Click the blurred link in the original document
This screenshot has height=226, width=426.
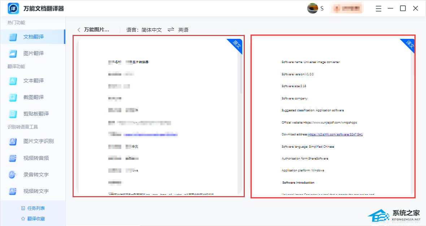click(x=151, y=134)
